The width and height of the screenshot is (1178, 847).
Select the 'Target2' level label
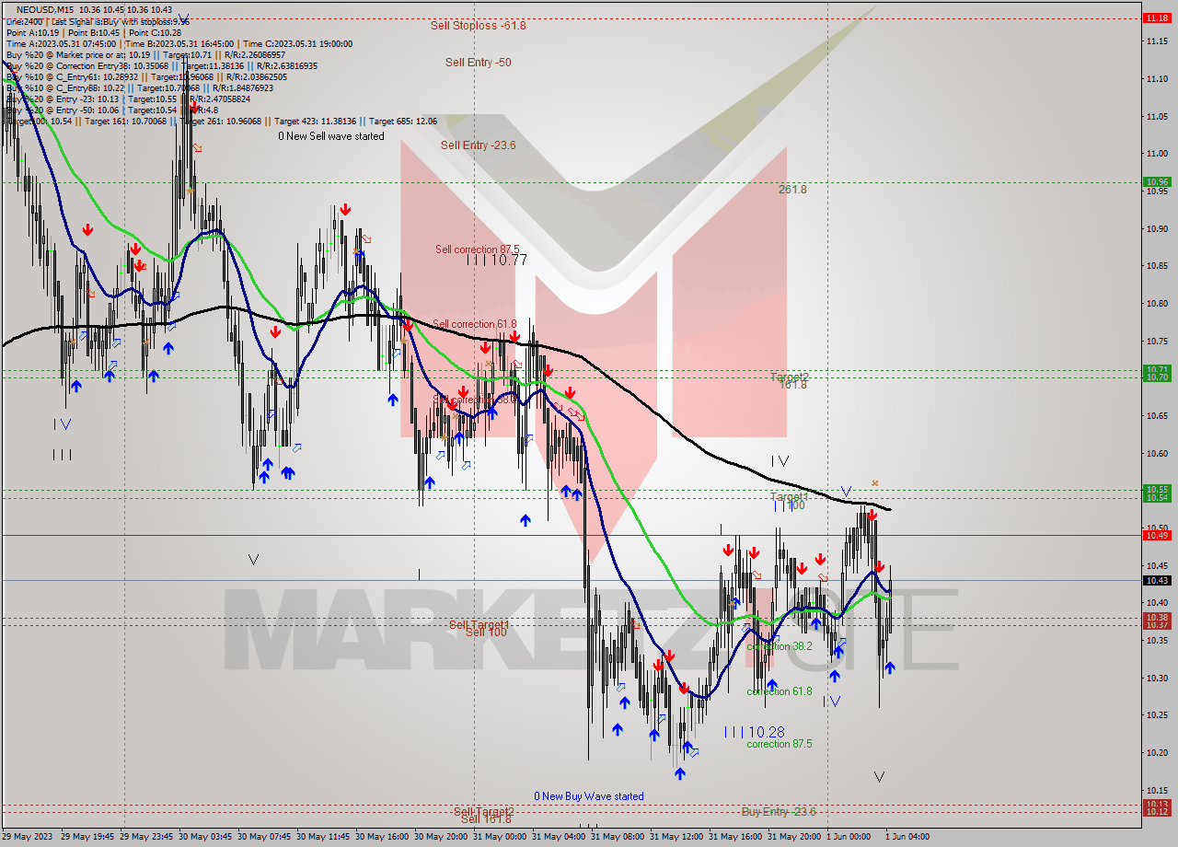click(790, 377)
